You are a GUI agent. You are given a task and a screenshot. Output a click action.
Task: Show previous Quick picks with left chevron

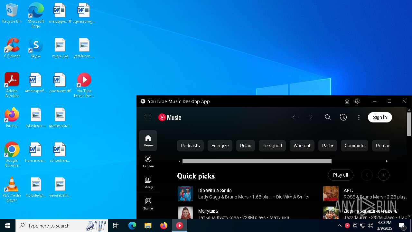tap(367, 175)
